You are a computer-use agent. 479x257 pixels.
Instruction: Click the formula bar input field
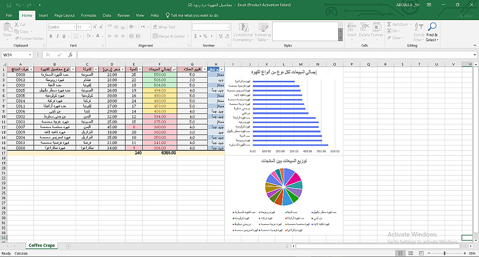tap(274, 55)
